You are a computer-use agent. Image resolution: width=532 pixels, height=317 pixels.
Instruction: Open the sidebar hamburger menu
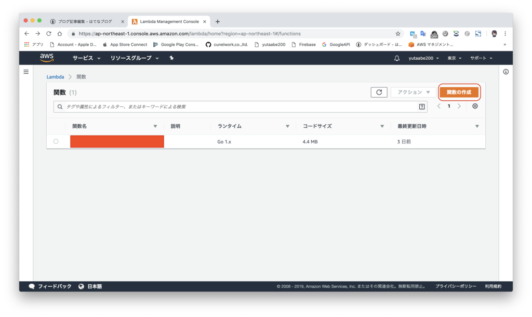[x=26, y=72]
